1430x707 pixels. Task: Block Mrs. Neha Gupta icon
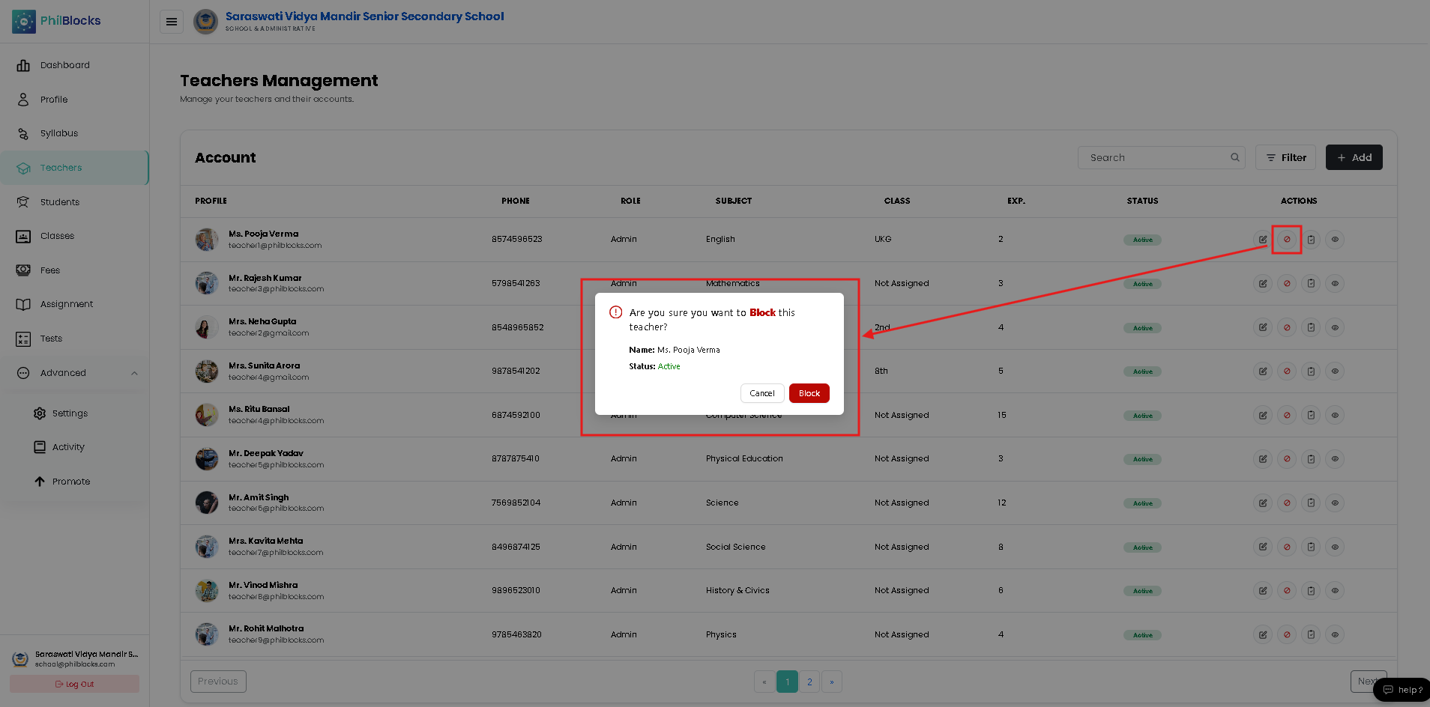(x=1287, y=327)
